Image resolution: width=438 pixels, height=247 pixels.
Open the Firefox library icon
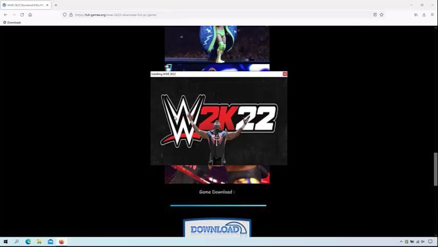pos(416,15)
